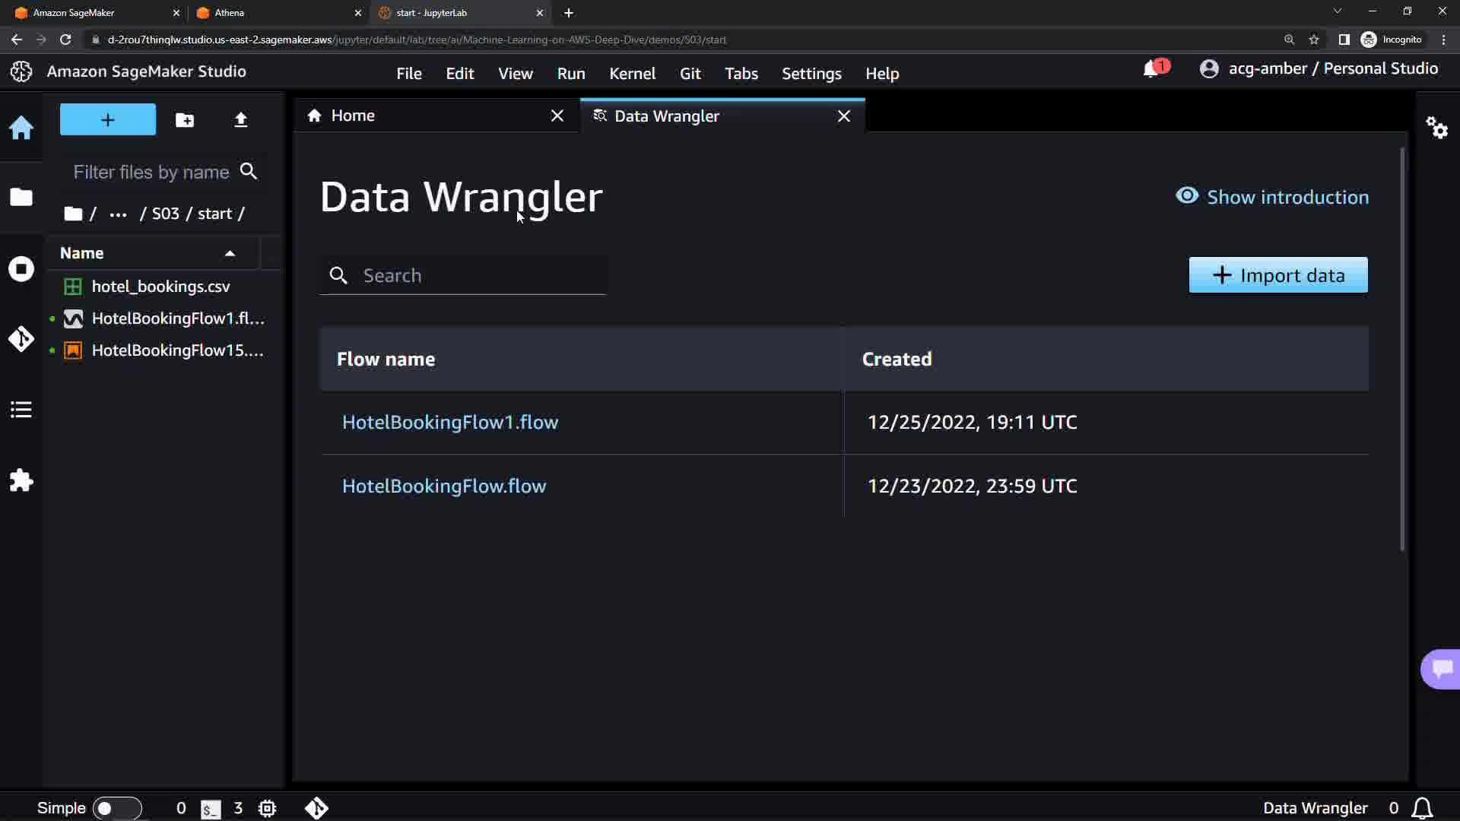Image resolution: width=1460 pixels, height=821 pixels.
Task: Open the Extensions puzzle piece icon
Action: pos(21,480)
